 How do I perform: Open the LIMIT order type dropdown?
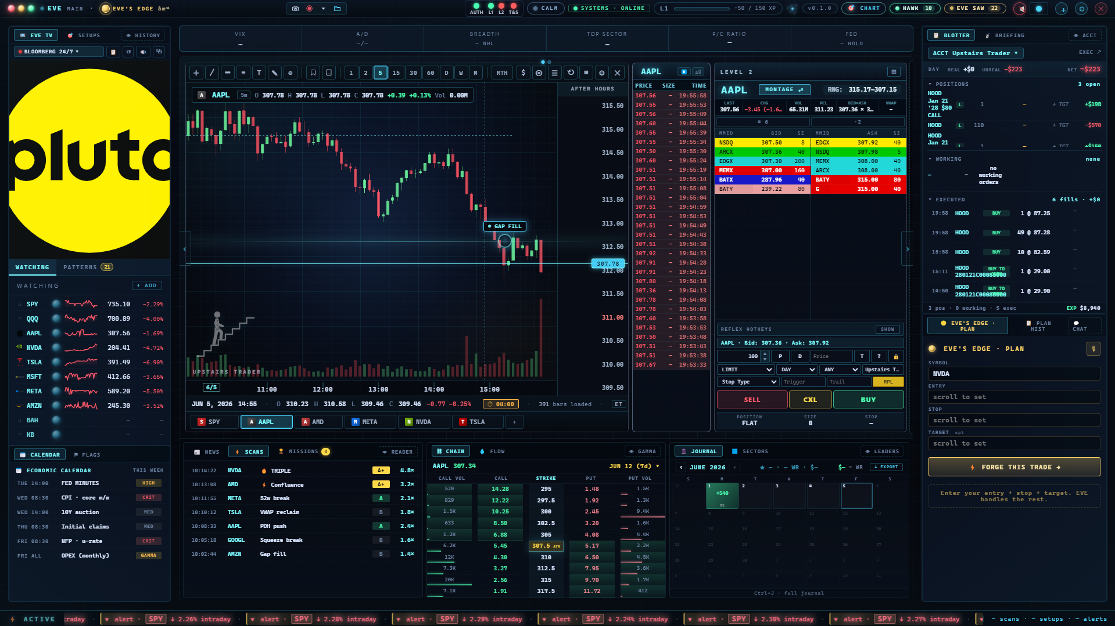point(746,370)
